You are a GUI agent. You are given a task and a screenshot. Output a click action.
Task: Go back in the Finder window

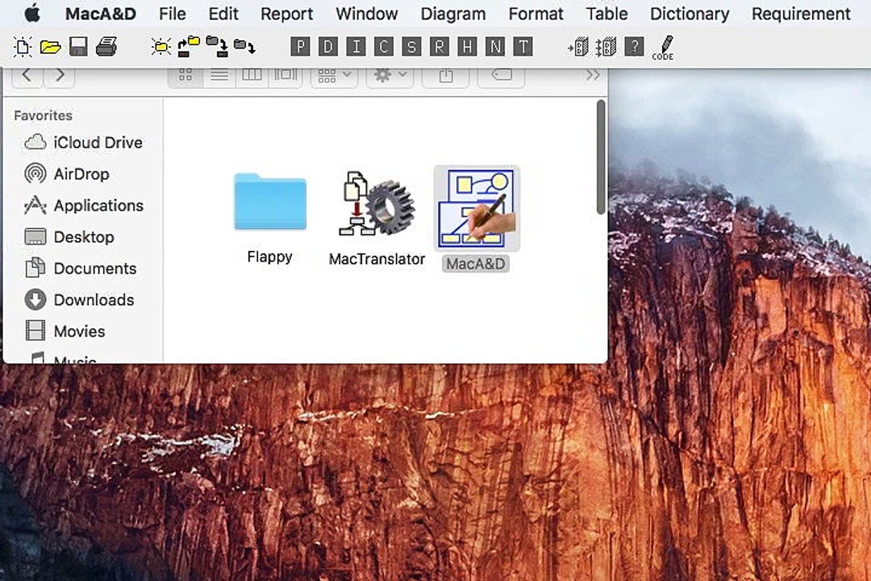26,76
